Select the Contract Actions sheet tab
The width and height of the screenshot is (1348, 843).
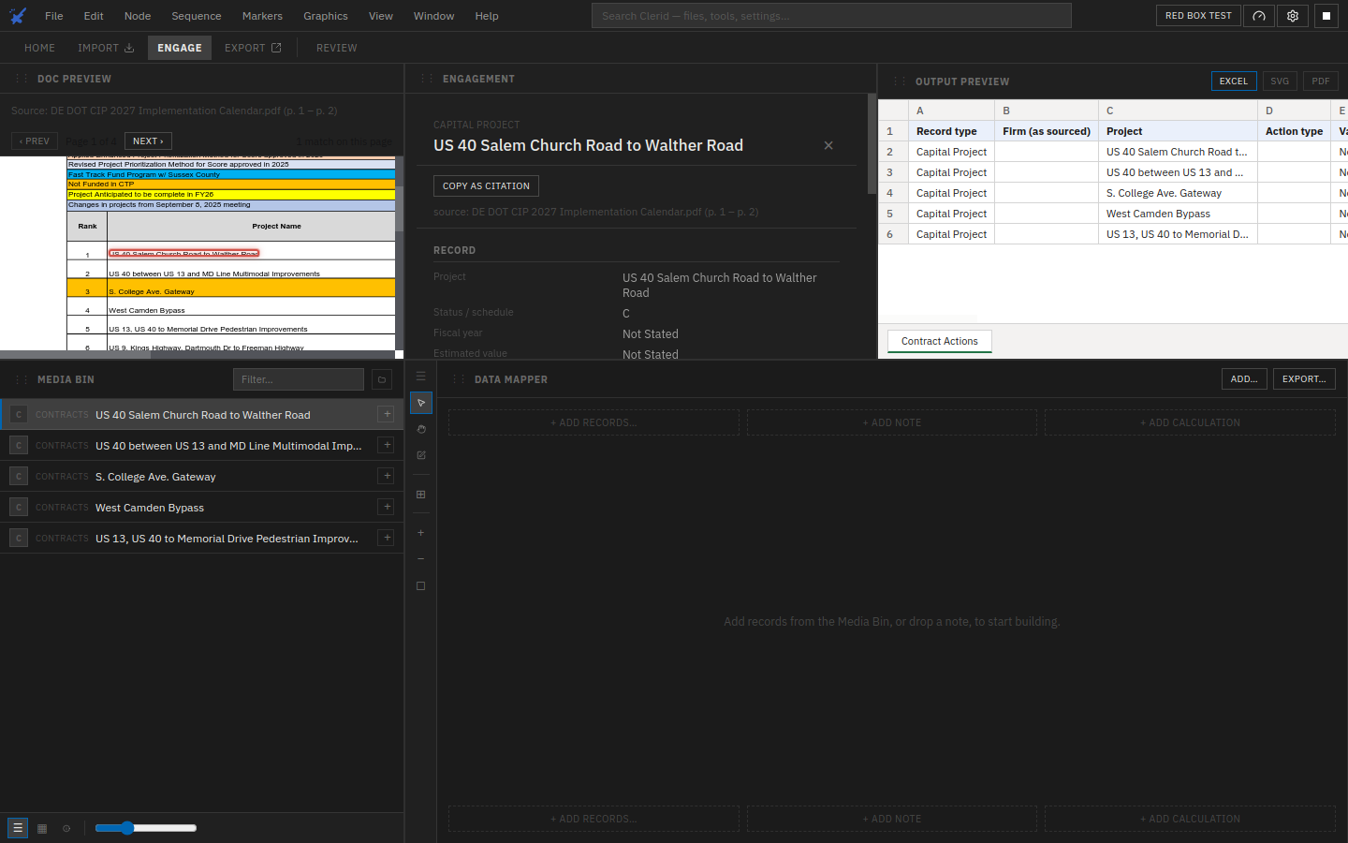click(940, 341)
